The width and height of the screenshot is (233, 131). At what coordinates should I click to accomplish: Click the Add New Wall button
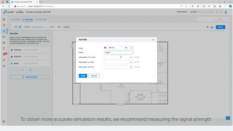(30, 77)
